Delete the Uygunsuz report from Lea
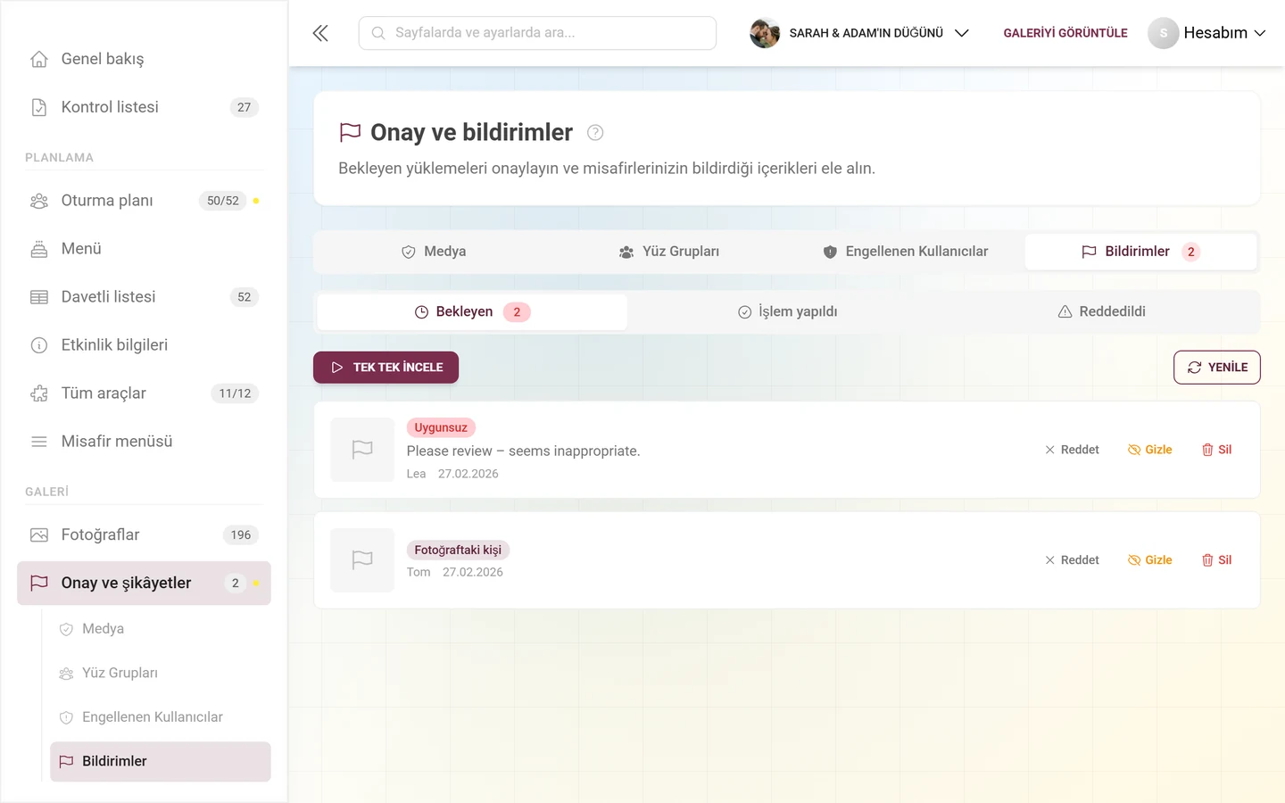 [1216, 450]
